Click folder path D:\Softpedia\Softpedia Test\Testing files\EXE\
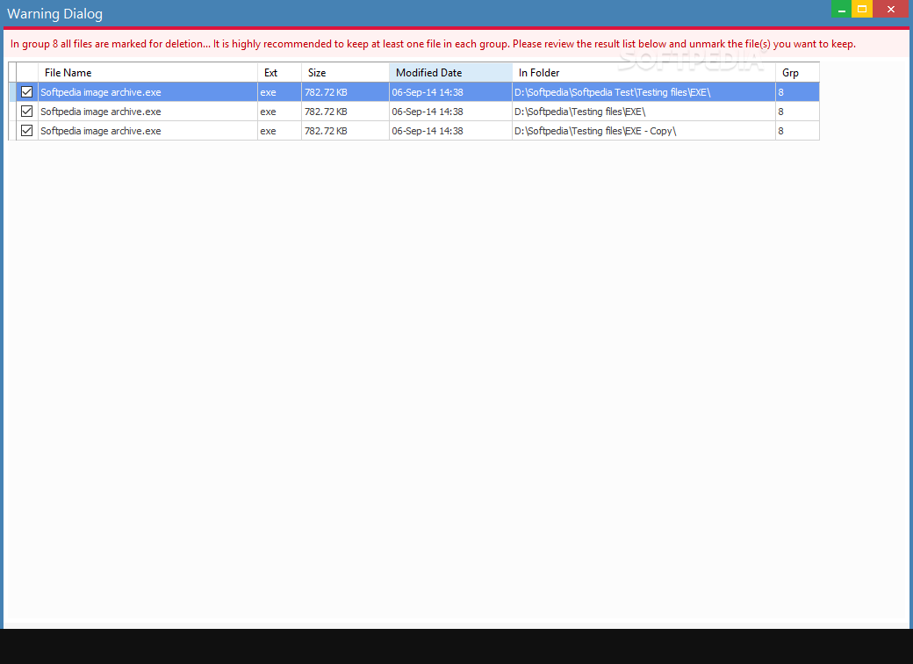913x664 pixels. click(612, 92)
